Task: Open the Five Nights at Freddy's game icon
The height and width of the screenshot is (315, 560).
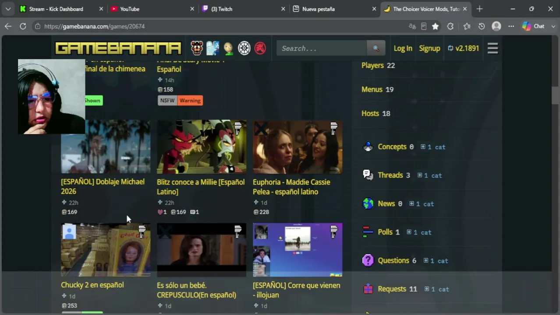Action: click(197, 48)
